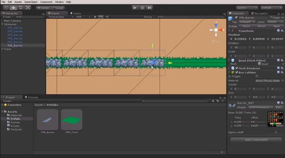Toggle scene audio speaker icon
Viewport: 285px width, 158px height.
[107, 17]
